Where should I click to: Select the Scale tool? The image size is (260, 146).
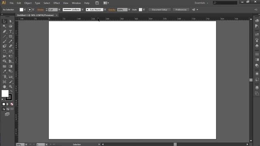[11, 52]
